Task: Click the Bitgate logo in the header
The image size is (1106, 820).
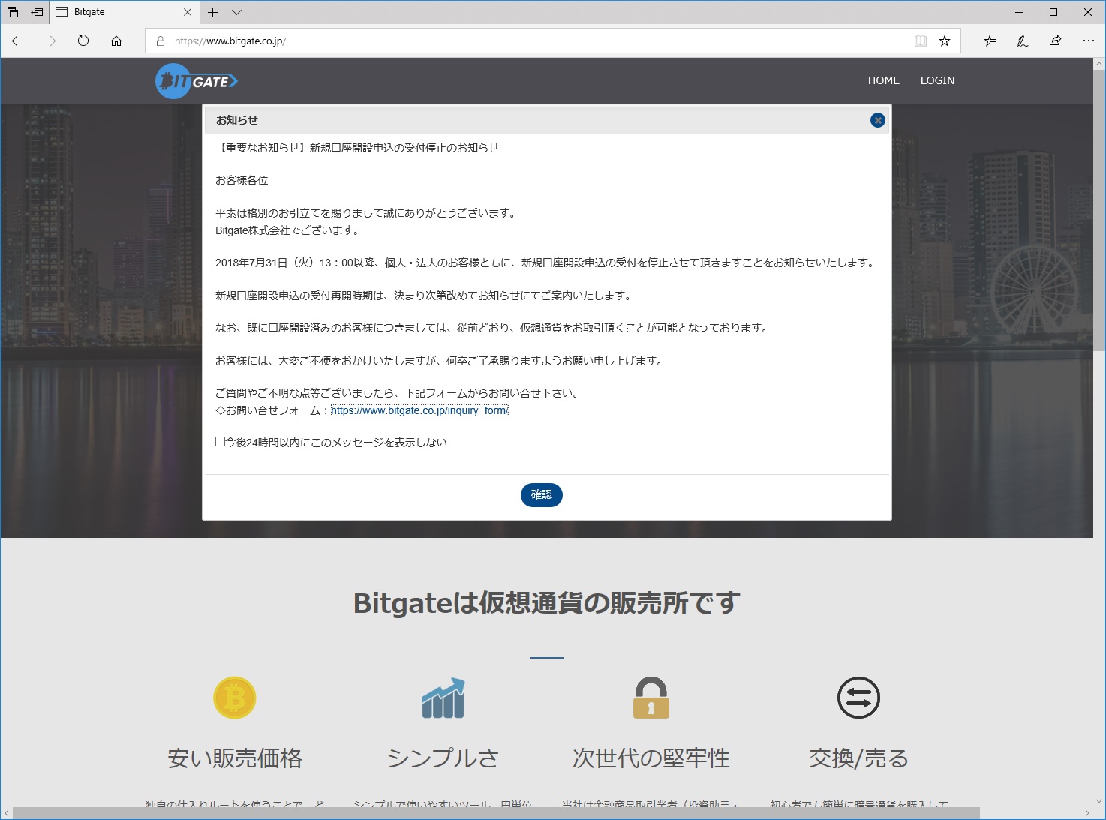Action: pos(197,80)
